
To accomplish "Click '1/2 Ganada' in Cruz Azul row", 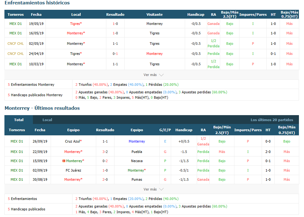I will click(203, 141).
